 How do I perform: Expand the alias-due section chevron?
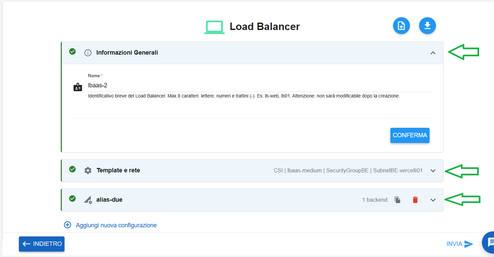pyautogui.click(x=433, y=200)
